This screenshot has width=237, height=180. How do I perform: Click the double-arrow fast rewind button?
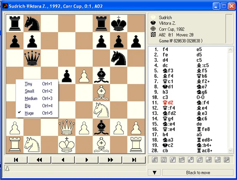(x=39, y=160)
